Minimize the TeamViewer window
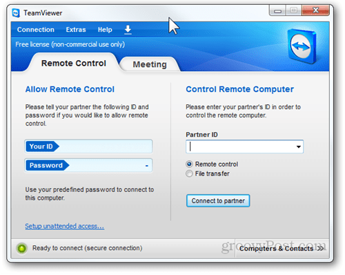The image size is (345, 275). (277, 10)
